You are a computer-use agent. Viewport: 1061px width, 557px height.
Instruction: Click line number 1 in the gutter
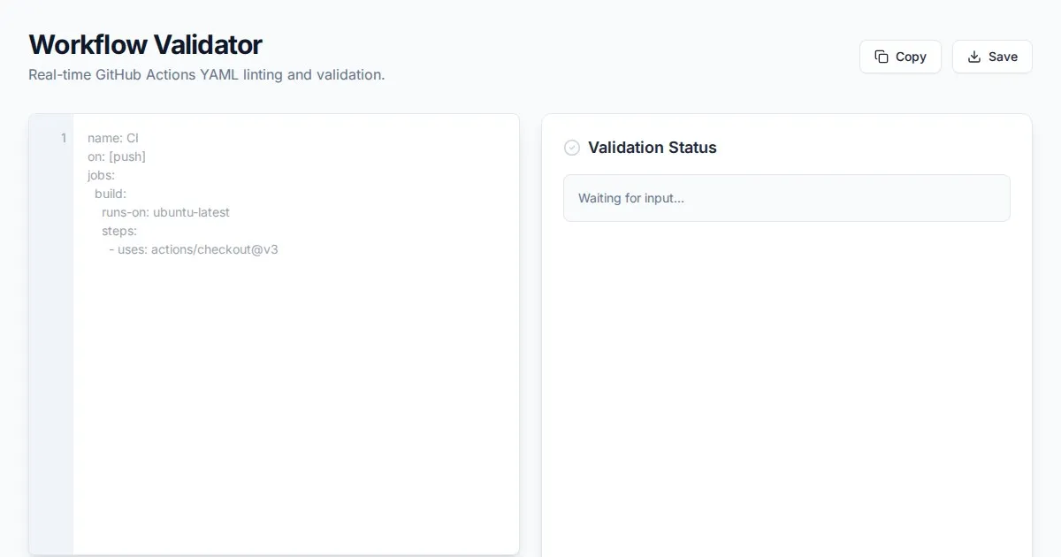point(63,138)
